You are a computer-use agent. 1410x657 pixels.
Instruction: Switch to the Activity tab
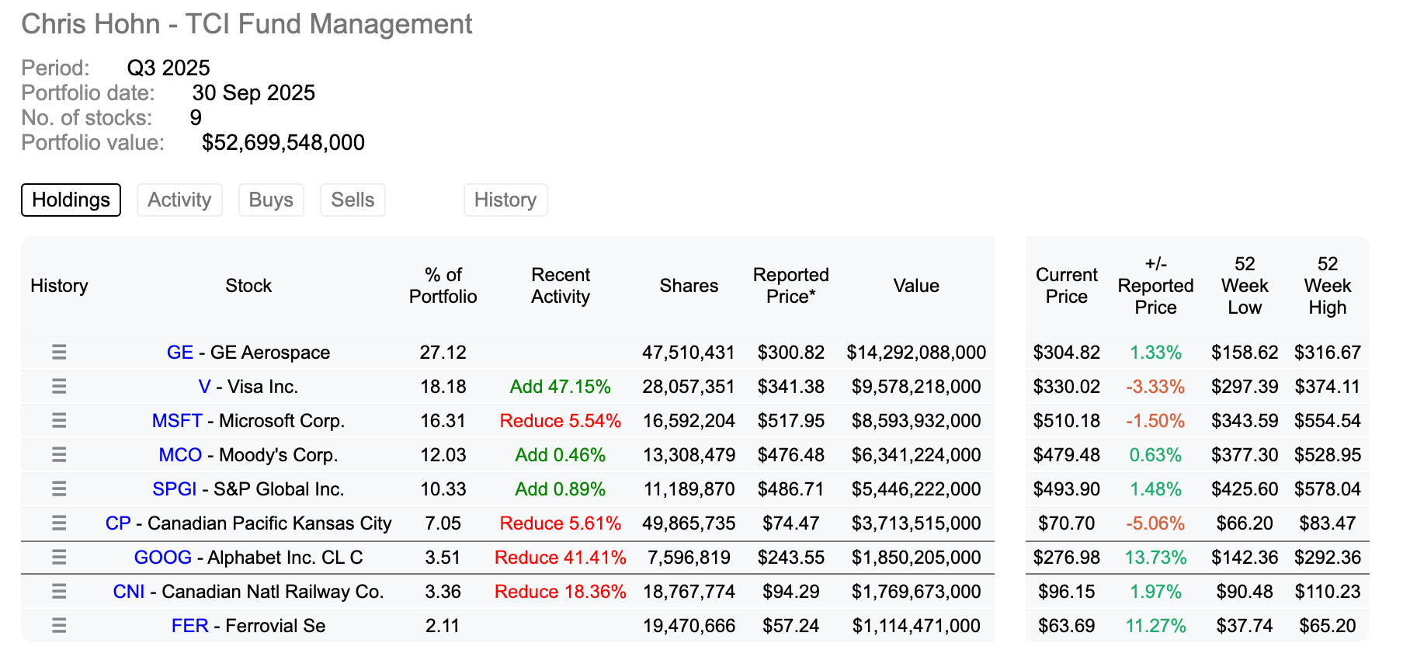click(x=179, y=200)
